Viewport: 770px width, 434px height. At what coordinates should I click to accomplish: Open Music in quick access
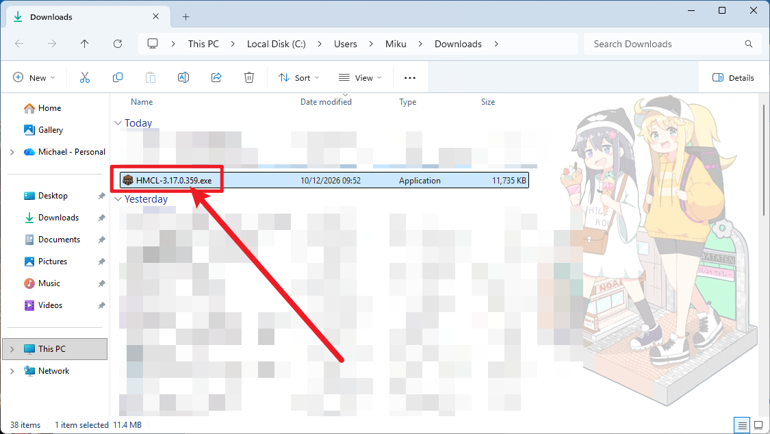[x=49, y=283]
